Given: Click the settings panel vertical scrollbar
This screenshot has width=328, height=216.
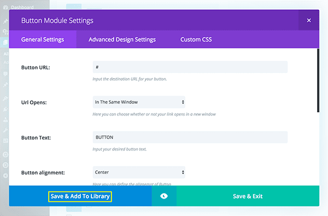Looking at the screenshot, I should tap(318, 81).
